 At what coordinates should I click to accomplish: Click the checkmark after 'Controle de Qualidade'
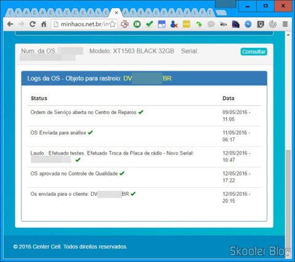[122, 174]
